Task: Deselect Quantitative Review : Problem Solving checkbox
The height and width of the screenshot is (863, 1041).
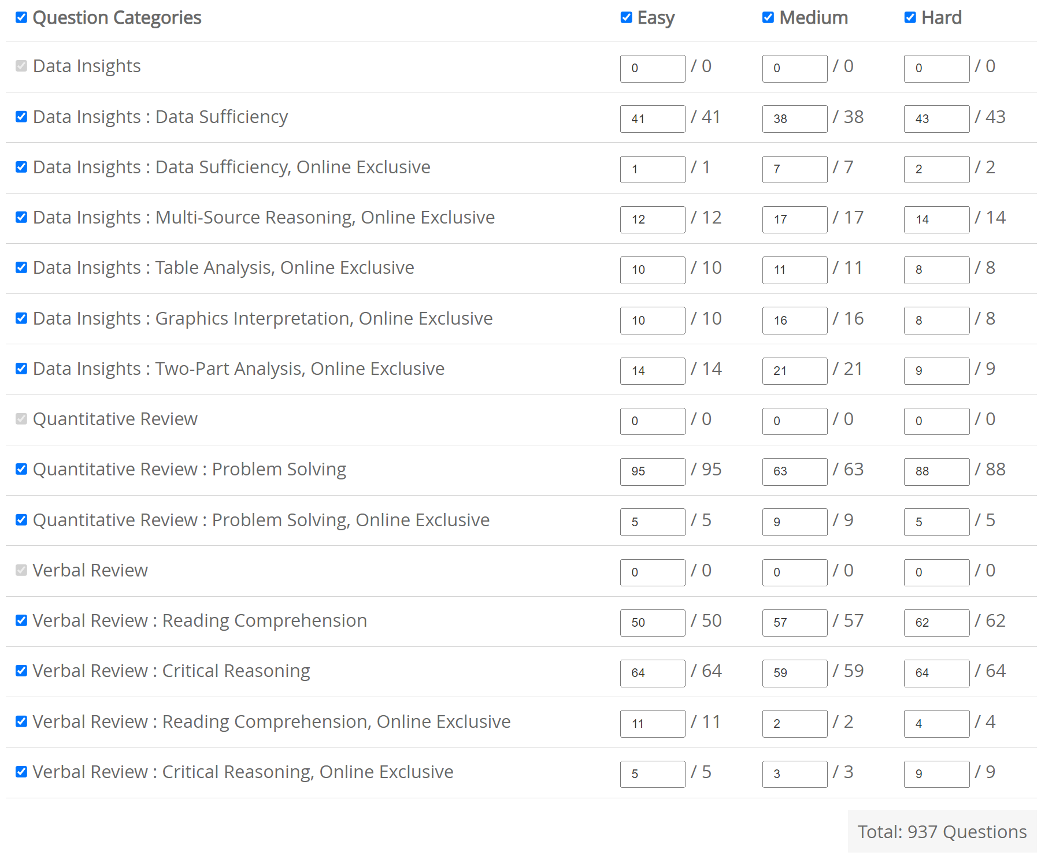Action: pos(21,469)
